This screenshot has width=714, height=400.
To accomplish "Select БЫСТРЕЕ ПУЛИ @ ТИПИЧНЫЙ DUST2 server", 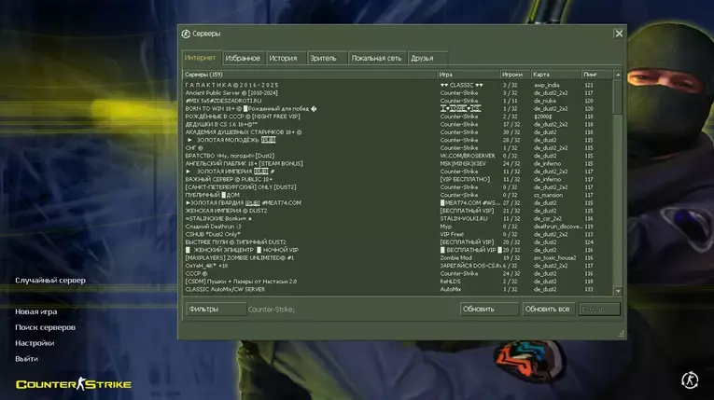I will pyautogui.click(x=398, y=242).
